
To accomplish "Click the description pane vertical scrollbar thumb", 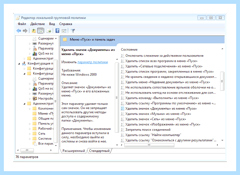I will click(x=117, y=98).
